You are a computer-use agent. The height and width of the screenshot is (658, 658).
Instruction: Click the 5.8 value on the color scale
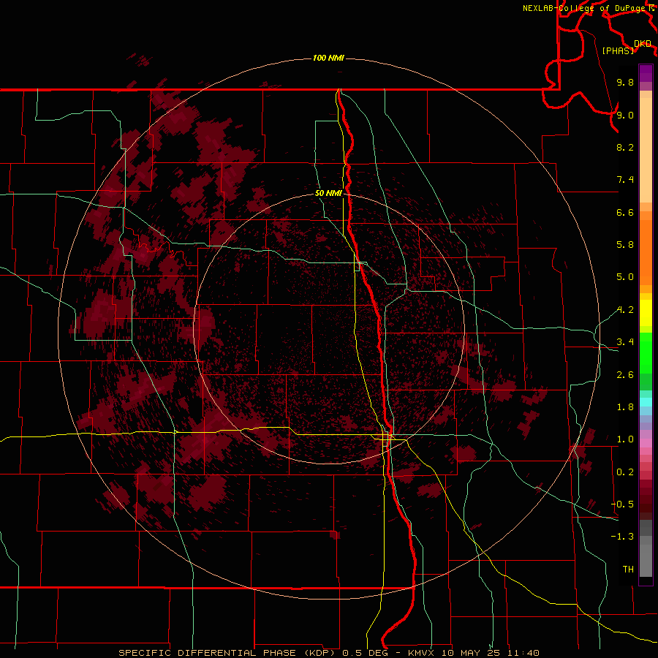click(625, 245)
